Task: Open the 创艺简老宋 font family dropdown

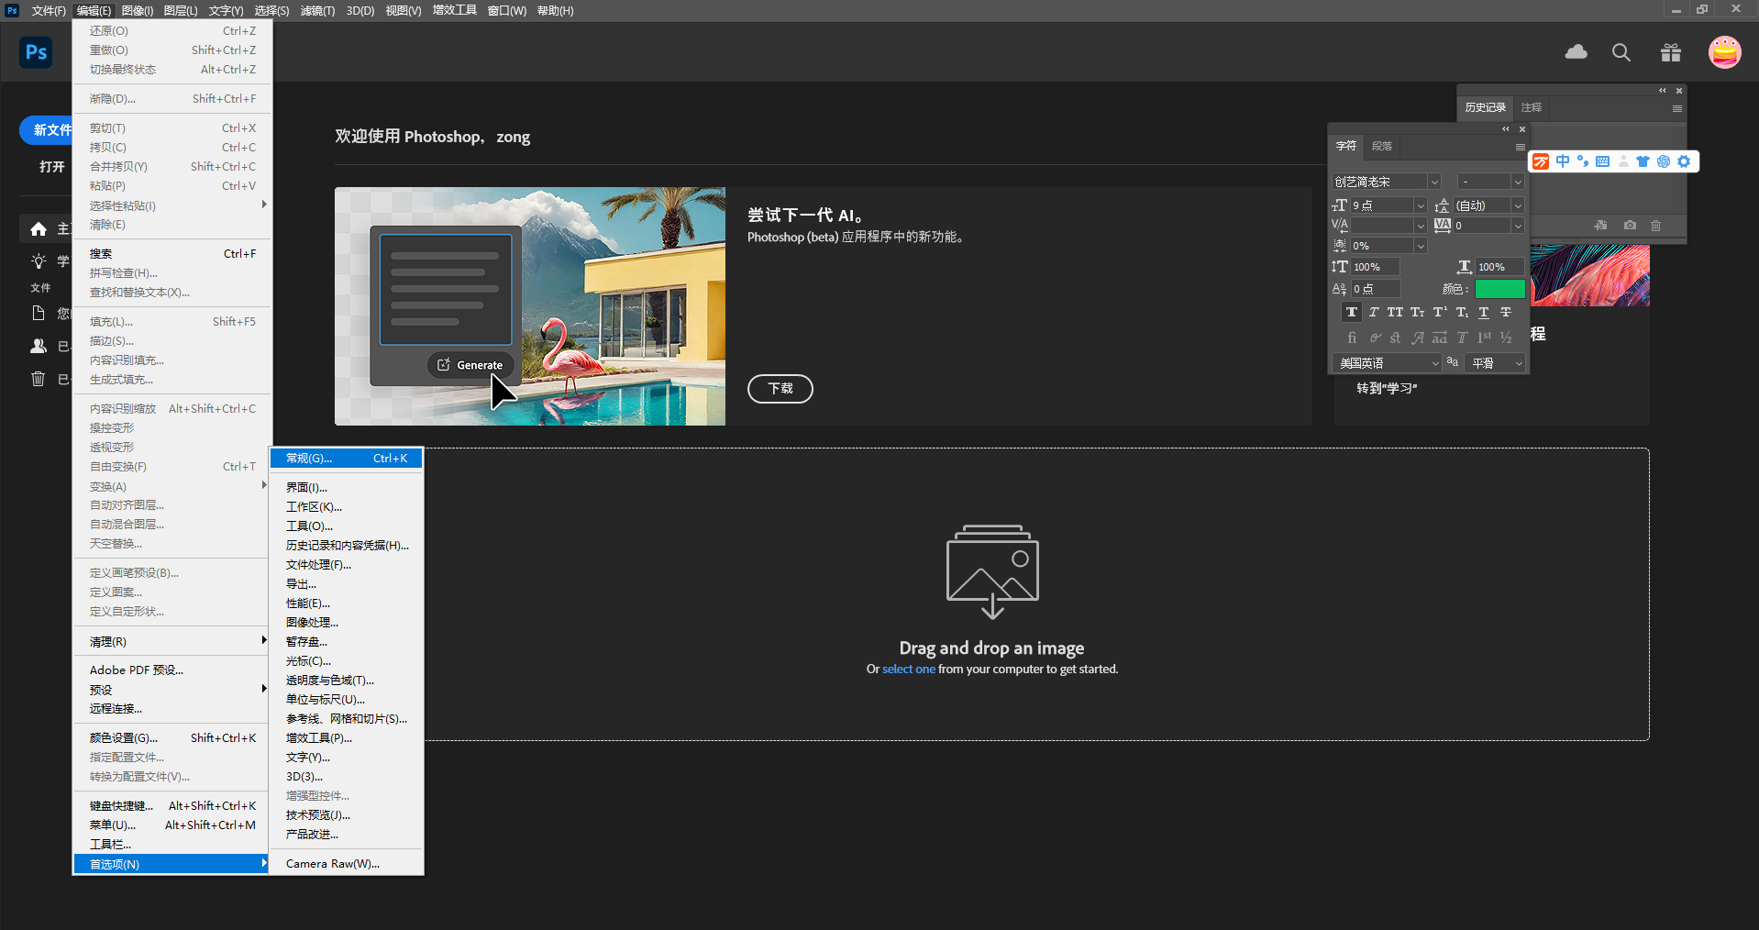Action: [1434, 182]
